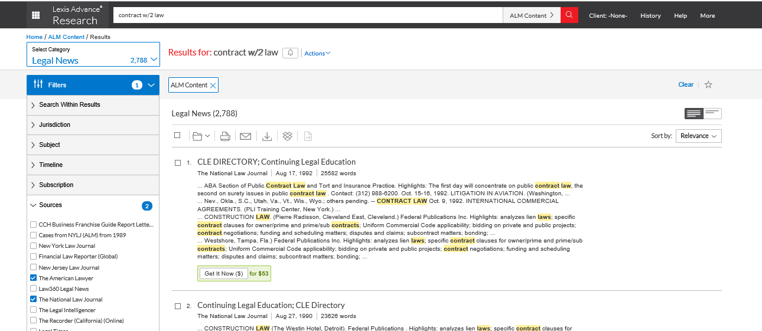Click the Clear filters link
Screen dimensions: 762x331
pos(686,84)
